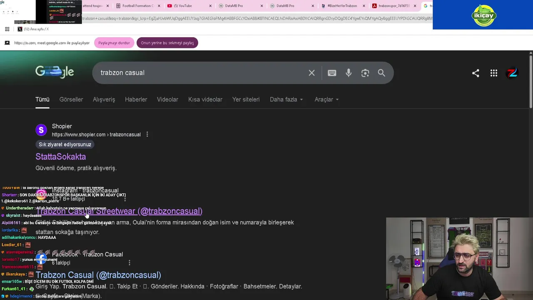Click the share icon on Google header
This screenshot has width=533, height=300.
pyautogui.click(x=476, y=73)
